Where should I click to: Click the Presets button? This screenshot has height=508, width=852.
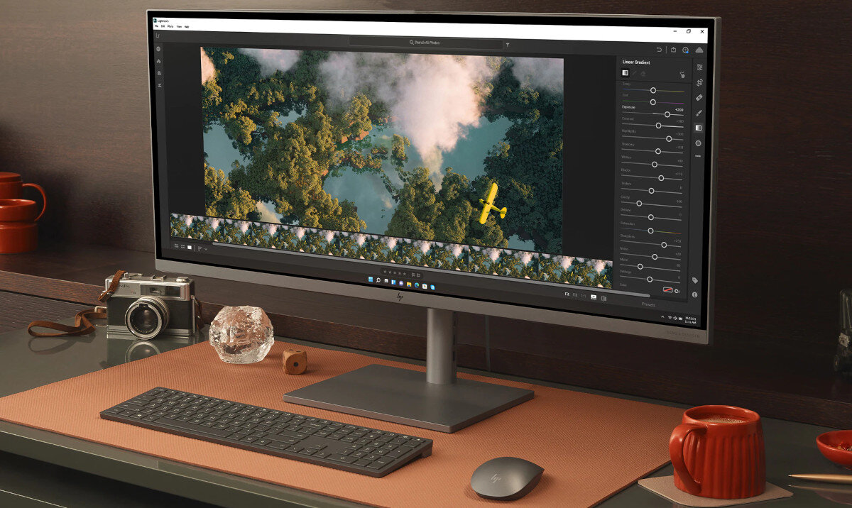coord(648,304)
